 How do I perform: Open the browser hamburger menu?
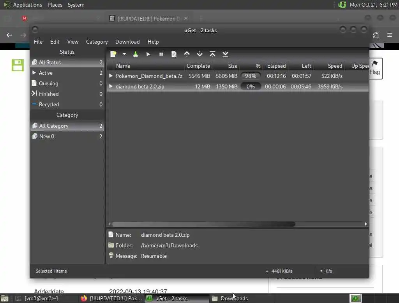click(390, 35)
